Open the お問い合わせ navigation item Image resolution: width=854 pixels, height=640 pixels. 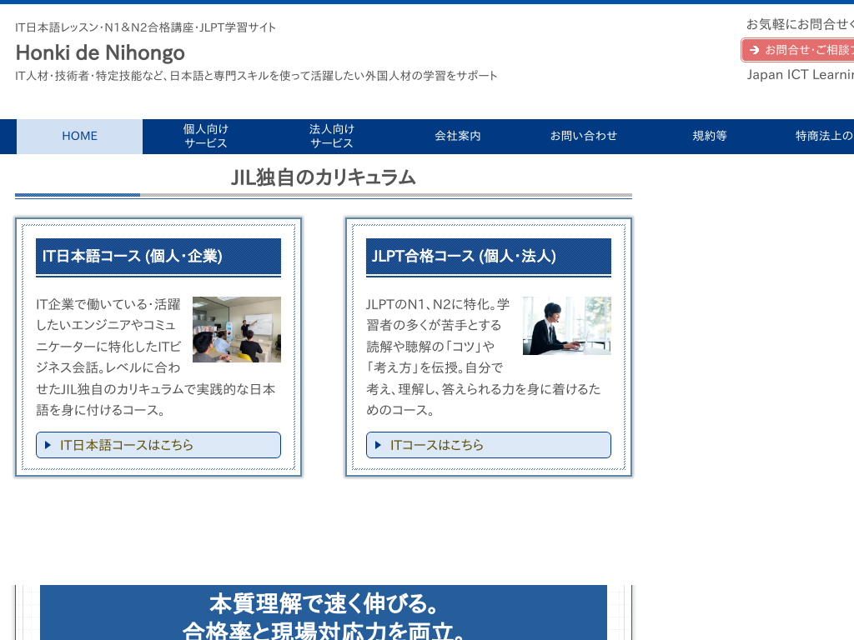coord(584,136)
